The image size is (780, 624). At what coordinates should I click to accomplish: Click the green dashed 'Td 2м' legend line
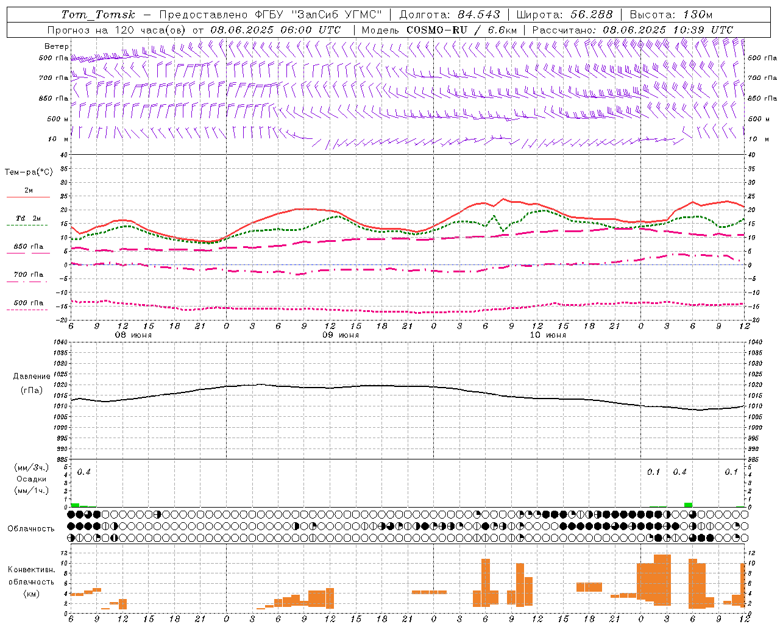tap(27, 225)
